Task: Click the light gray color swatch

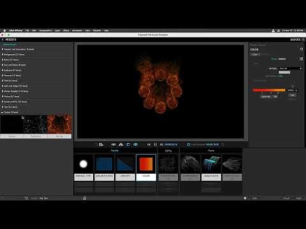Action: tap(284, 73)
